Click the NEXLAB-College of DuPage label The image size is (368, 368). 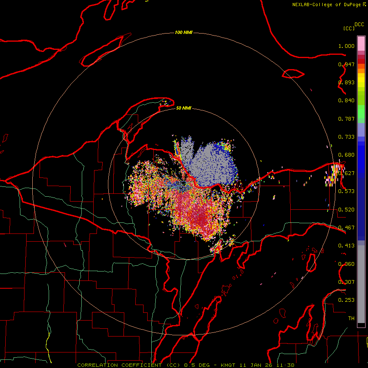coord(326,4)
